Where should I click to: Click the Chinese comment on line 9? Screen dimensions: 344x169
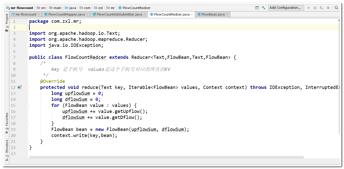pos(111,69)
